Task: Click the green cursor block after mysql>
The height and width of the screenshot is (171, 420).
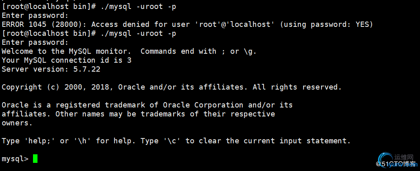Action: pos(35,159)
